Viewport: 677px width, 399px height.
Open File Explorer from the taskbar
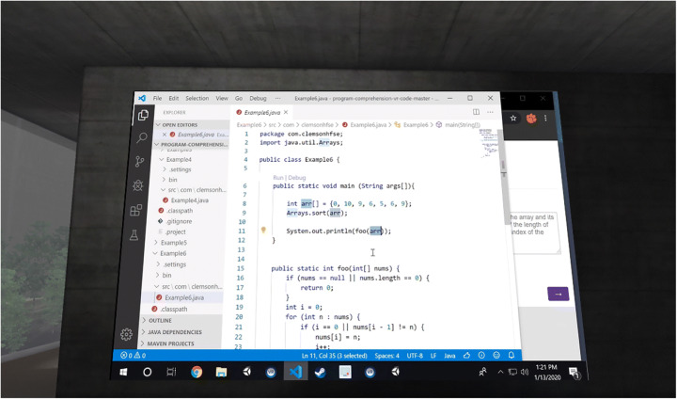pyautogui.click(x=221, y=372)
